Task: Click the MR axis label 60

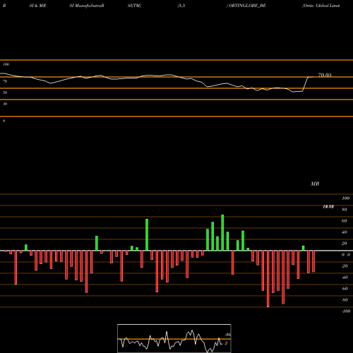Action: (x=345, y=221)
